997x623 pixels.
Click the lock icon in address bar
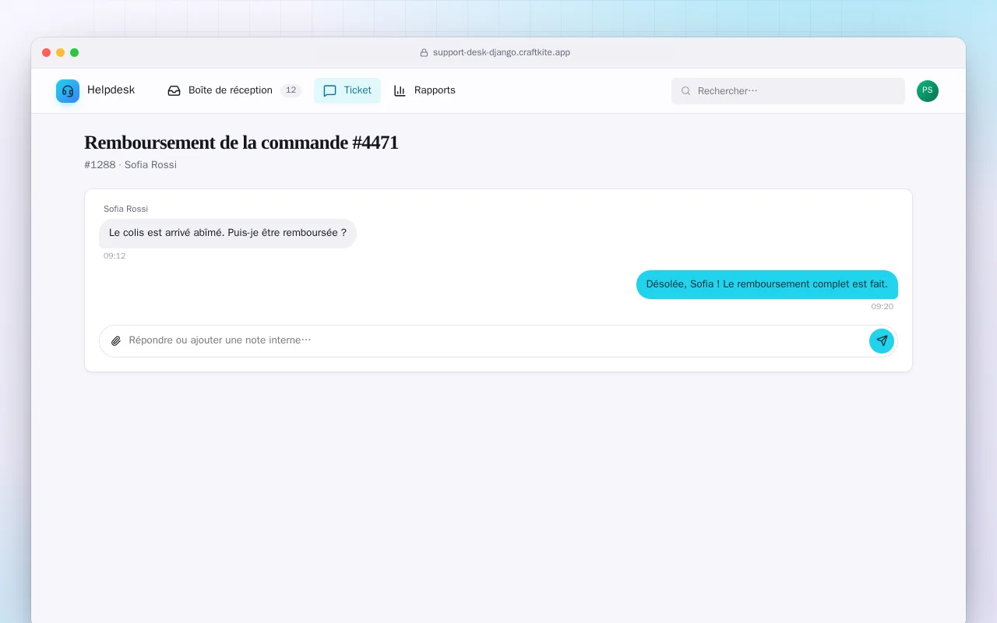(425, 53)
